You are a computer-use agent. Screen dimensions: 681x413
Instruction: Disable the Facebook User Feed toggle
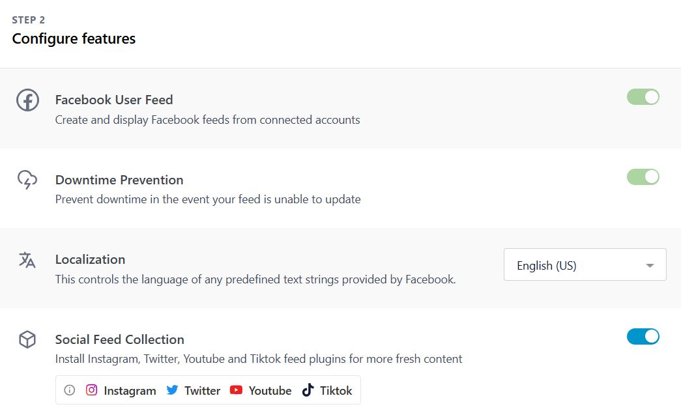tap(643, 96)
